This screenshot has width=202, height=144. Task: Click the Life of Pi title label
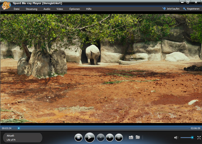click(x=11, y=140)
